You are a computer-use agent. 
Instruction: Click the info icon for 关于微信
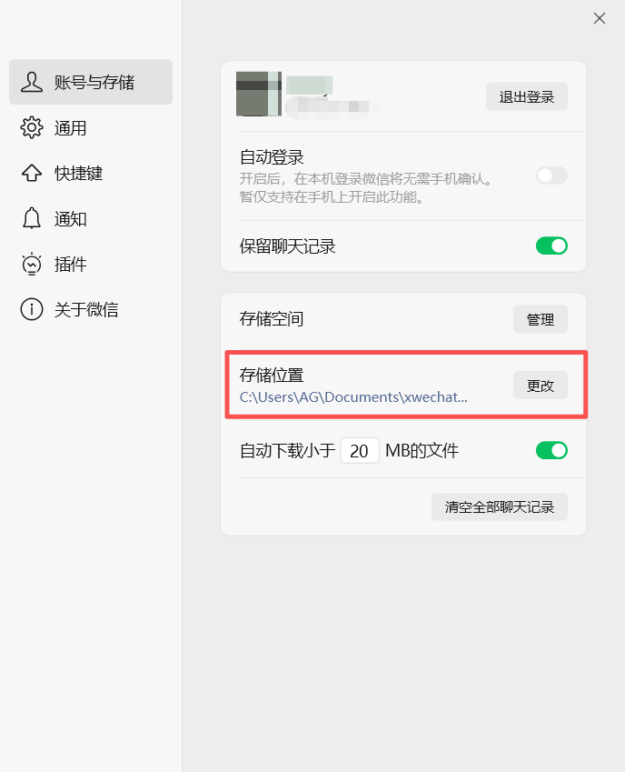[x=32, y=309]
